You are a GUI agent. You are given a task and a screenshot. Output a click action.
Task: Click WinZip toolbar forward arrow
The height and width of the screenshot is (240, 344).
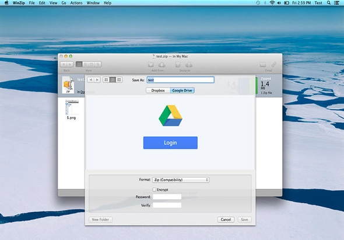70,64
